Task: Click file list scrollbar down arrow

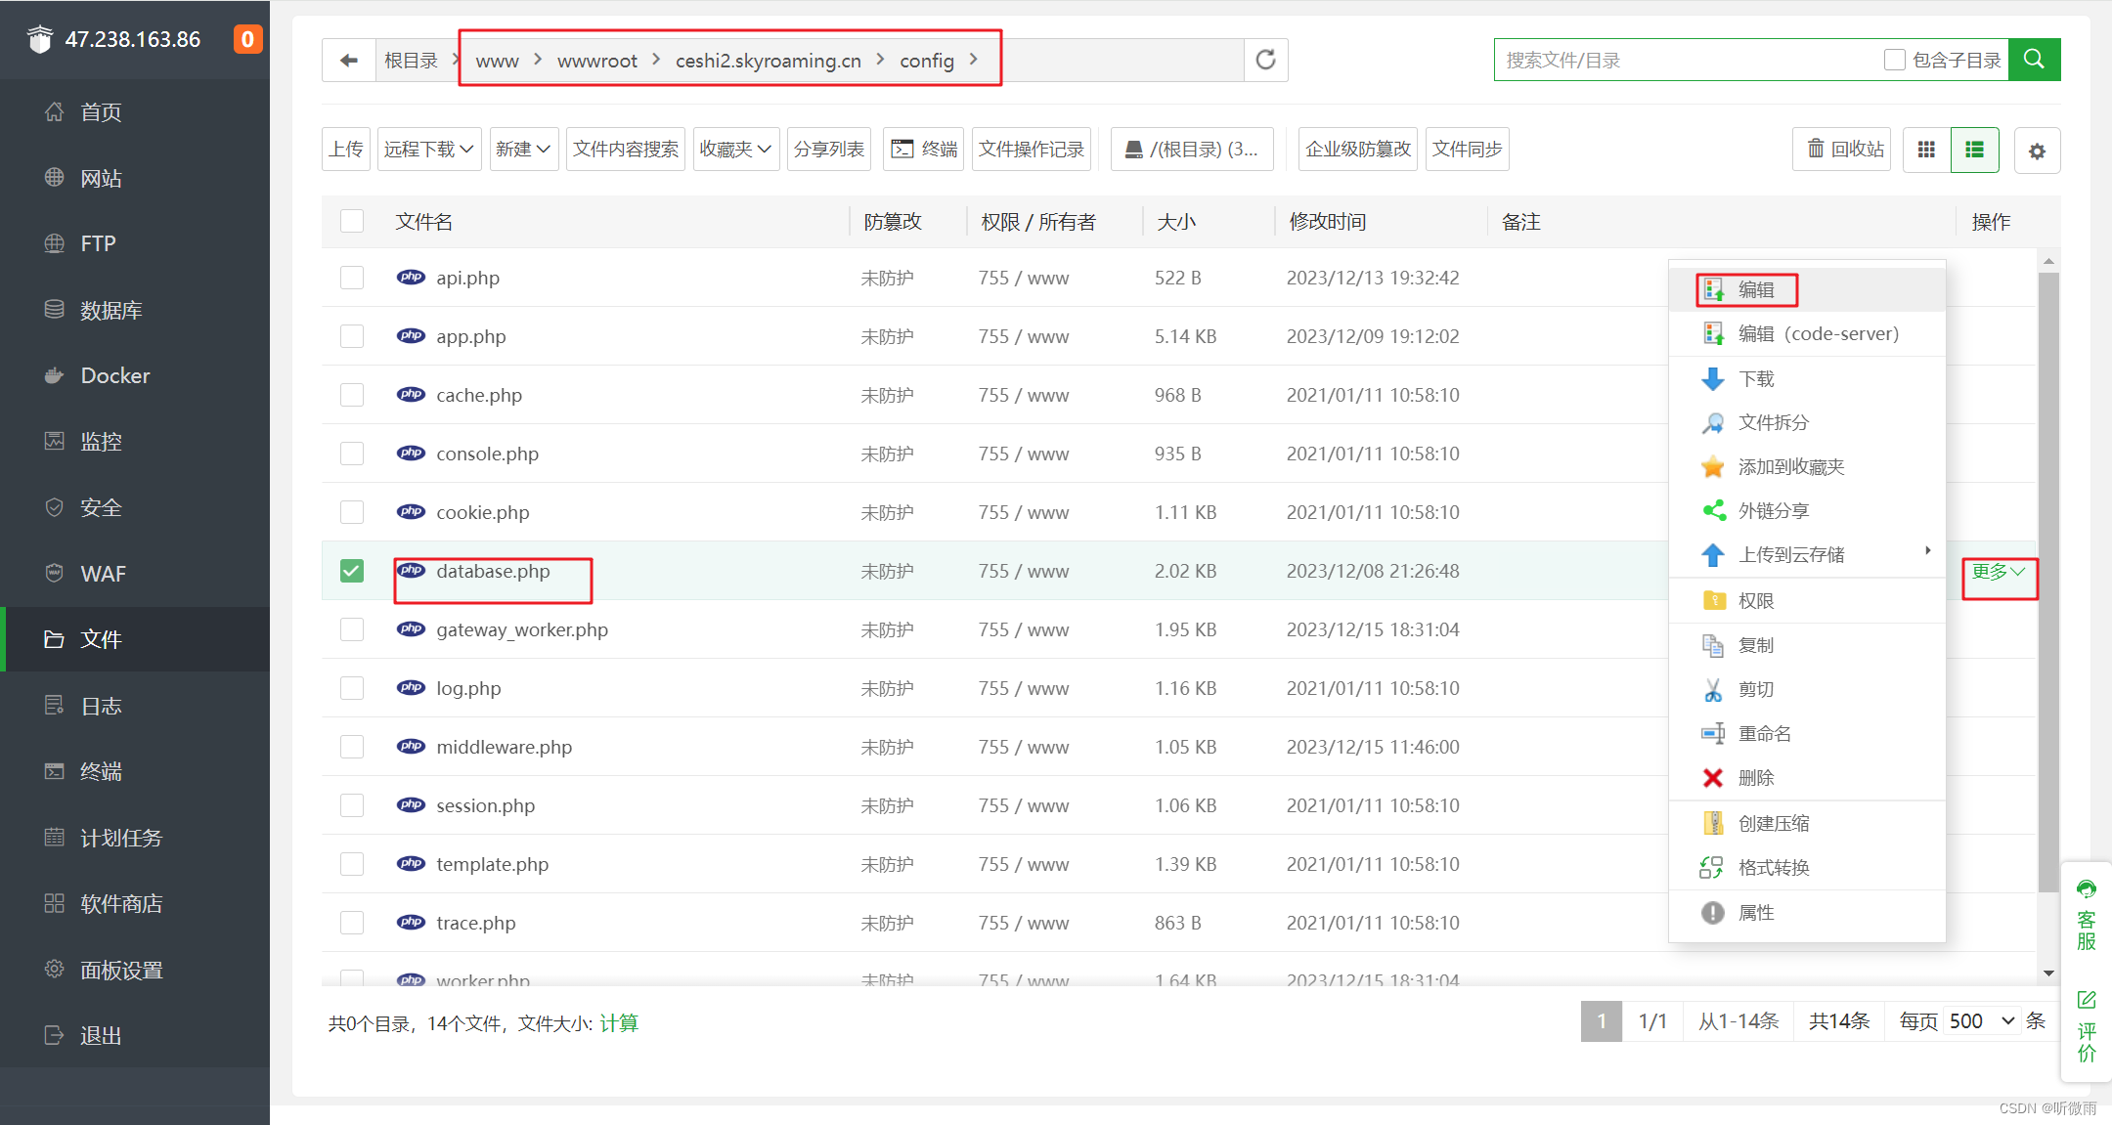Action: point(2048,974)
